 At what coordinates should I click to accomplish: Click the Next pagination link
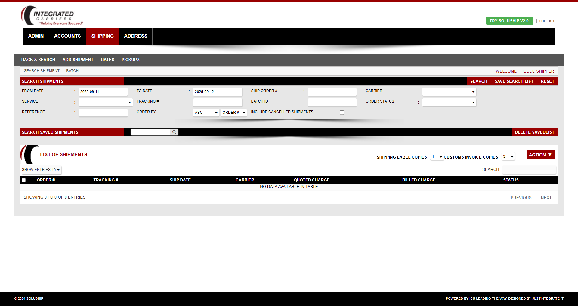pos(546,198)
